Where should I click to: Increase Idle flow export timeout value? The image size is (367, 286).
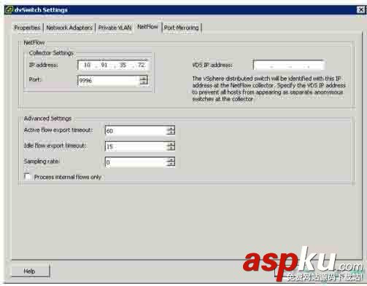click(x=171, y=144)
